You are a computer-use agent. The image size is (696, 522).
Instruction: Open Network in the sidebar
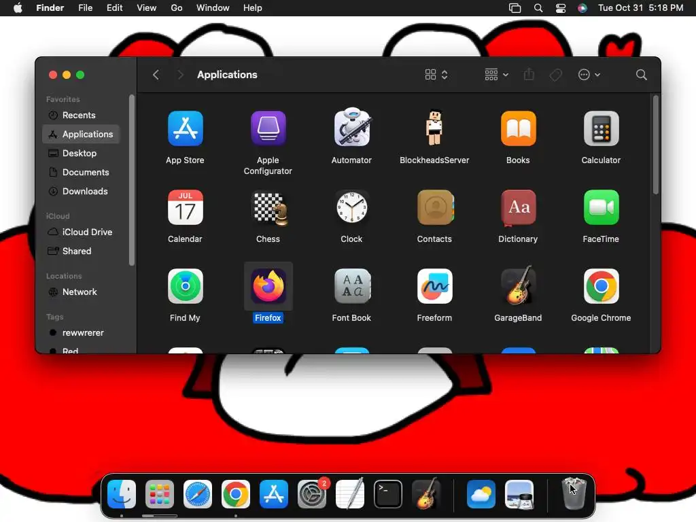click(x=81, y=292)
